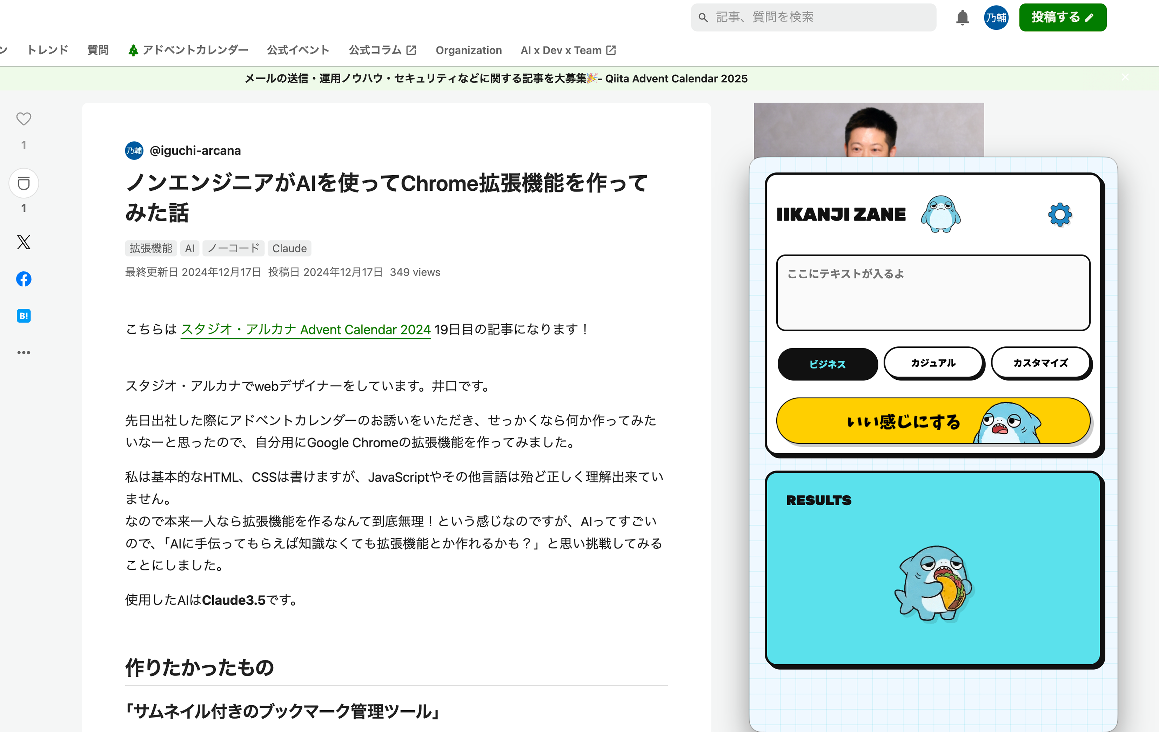Go to the Organization page
1159x732 pixels.
pyautogui.click(x=468, y=49)
